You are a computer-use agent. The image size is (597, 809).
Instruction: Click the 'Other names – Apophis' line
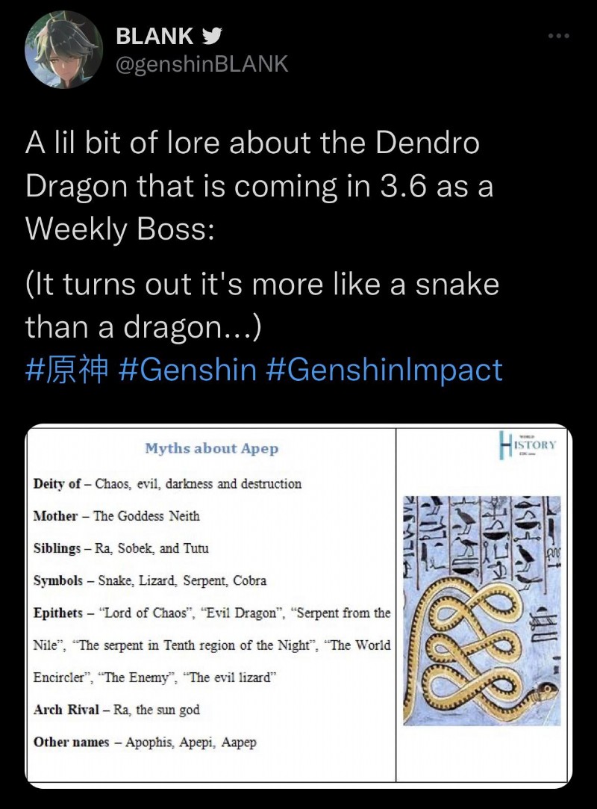click(145, 742)
